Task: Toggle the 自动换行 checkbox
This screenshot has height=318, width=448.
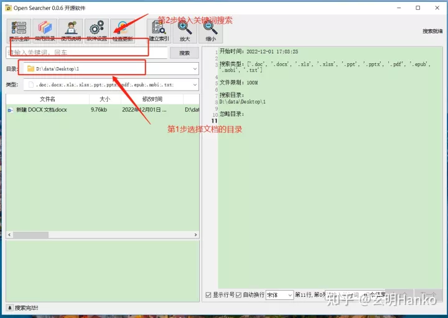Action: click(x=238, y=295)
